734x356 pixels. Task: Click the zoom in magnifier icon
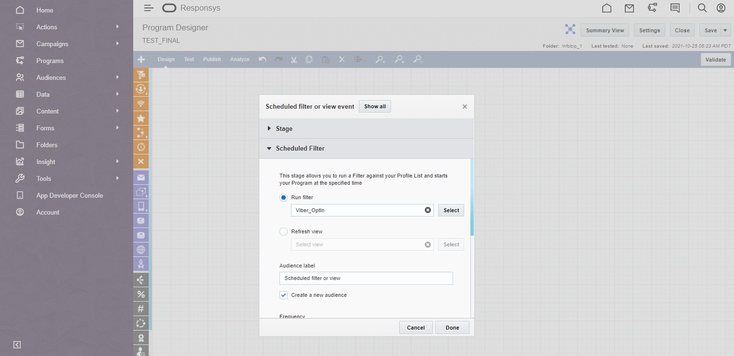point(399,60)
